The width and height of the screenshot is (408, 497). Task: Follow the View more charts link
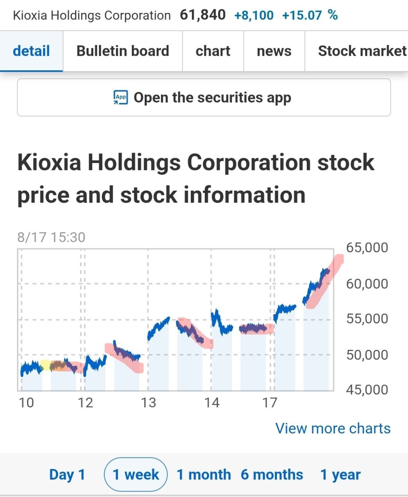[x=333, y=428]
